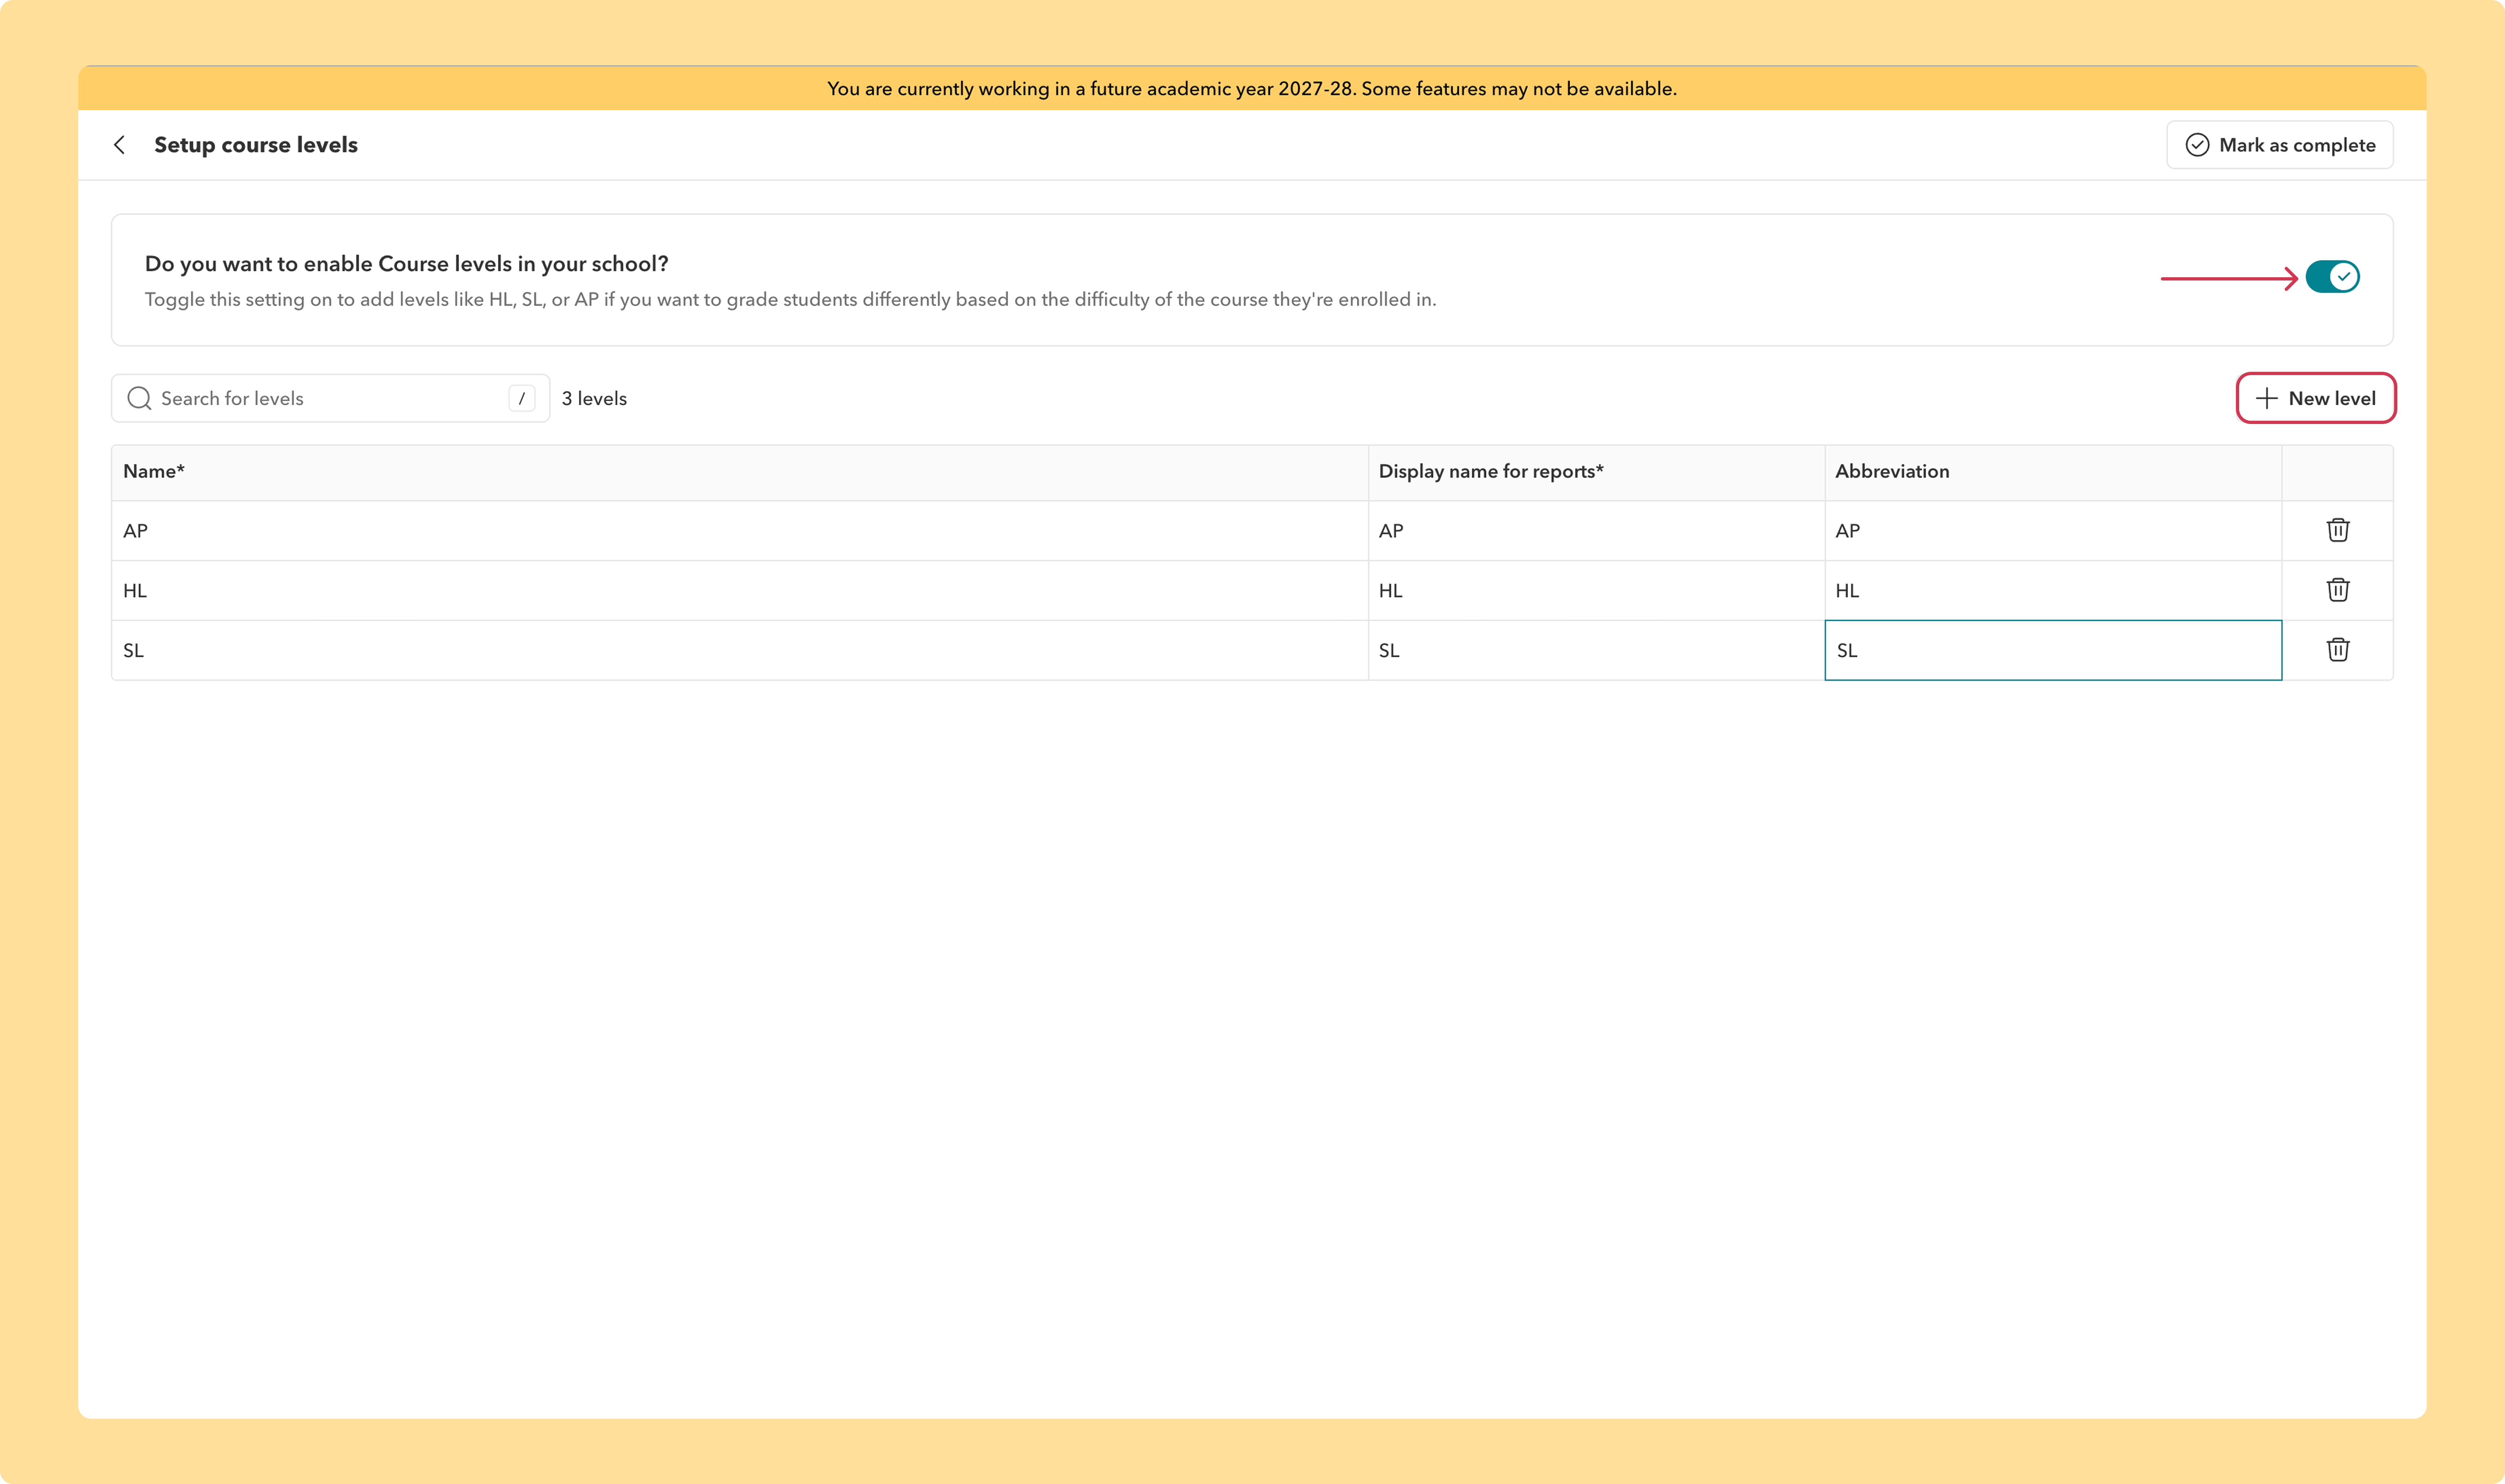Delete the SL level using trash icon
This screenshot has width=2505, height=1484.
(2337, 650)
